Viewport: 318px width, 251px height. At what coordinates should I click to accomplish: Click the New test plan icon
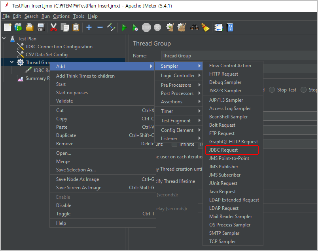(x=8, y=27)
